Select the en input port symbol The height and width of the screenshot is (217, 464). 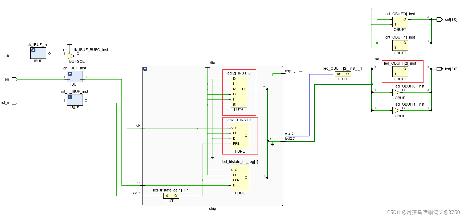(14, 79)
